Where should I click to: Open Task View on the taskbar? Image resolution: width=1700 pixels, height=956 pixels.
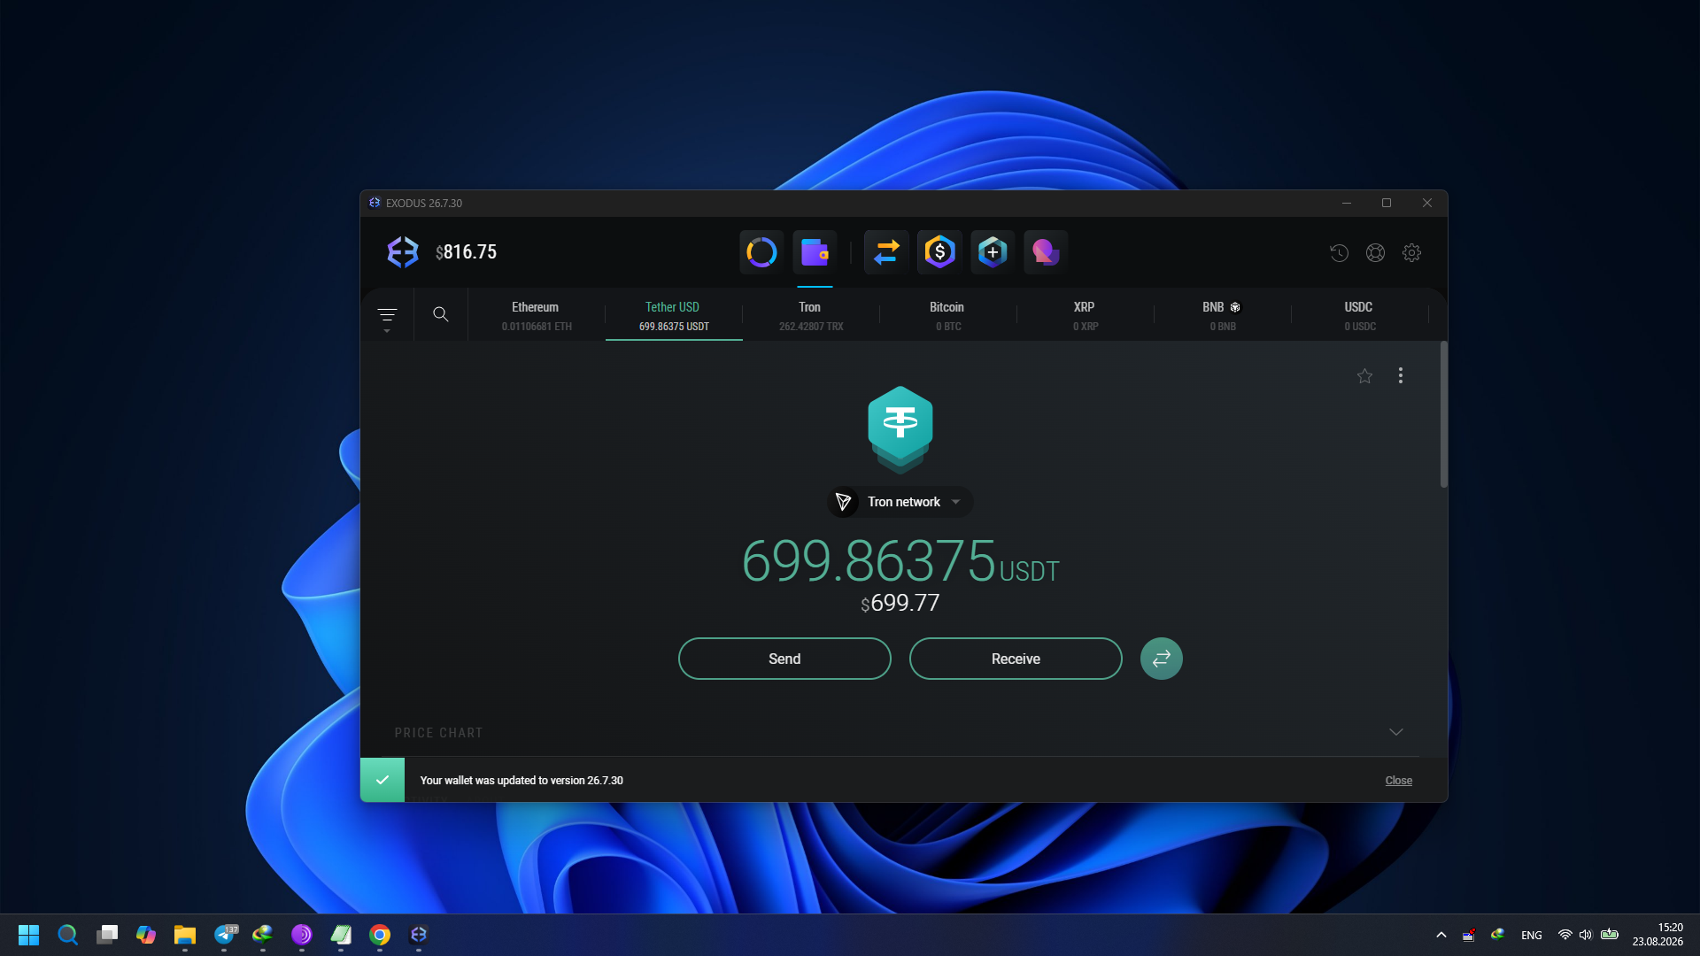107,935
